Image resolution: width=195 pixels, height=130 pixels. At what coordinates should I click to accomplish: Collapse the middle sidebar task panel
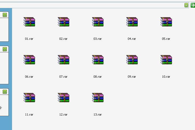point(5,49)
